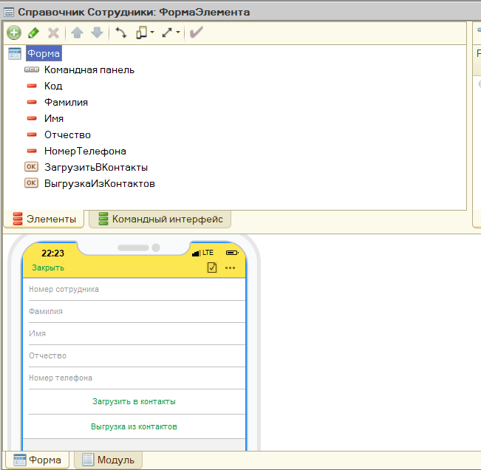Select ЗагрузитьВКонтакты button element
This screenshot has width=481, height=470.
[96, 168]
